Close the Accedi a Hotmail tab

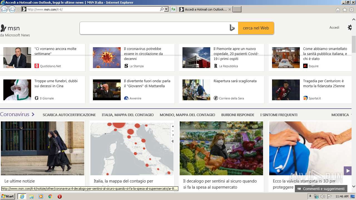point(229,9)
